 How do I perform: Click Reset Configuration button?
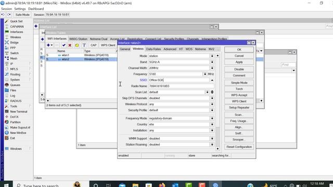(239, 146)
